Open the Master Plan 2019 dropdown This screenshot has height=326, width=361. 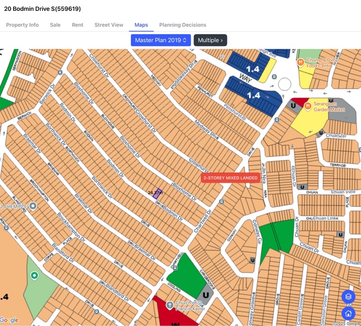(161, 40)
